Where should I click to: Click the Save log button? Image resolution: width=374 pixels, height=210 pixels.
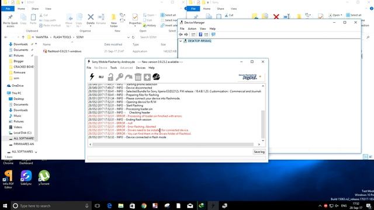point(259,152)
